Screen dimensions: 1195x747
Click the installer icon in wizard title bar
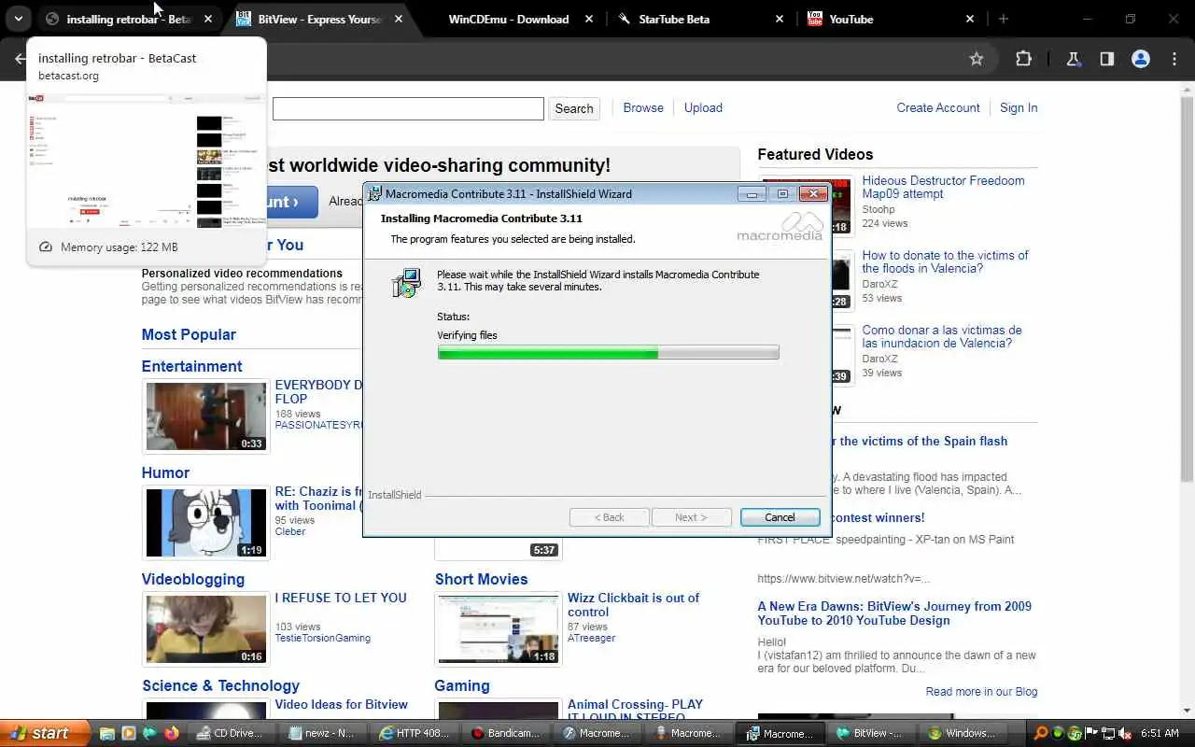(x=375, y=194)
